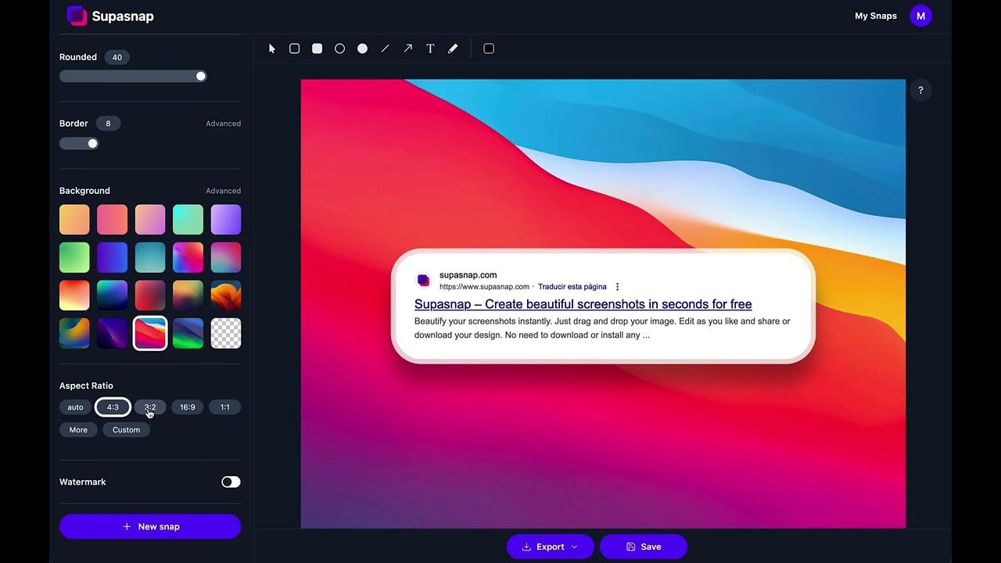Click the download icon on the Export button
Viewport: 1001px width, 563px height.
point(526,547)
